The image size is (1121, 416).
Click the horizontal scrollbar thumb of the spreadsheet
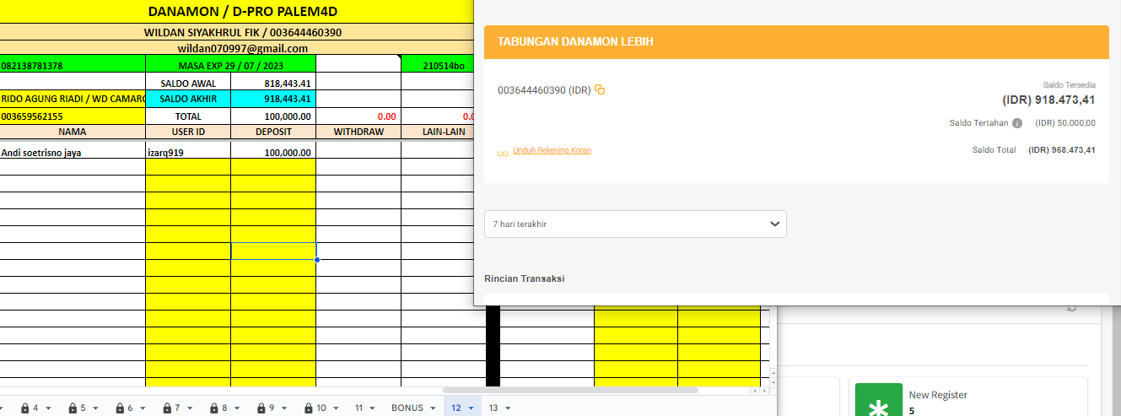pos(571,391)
